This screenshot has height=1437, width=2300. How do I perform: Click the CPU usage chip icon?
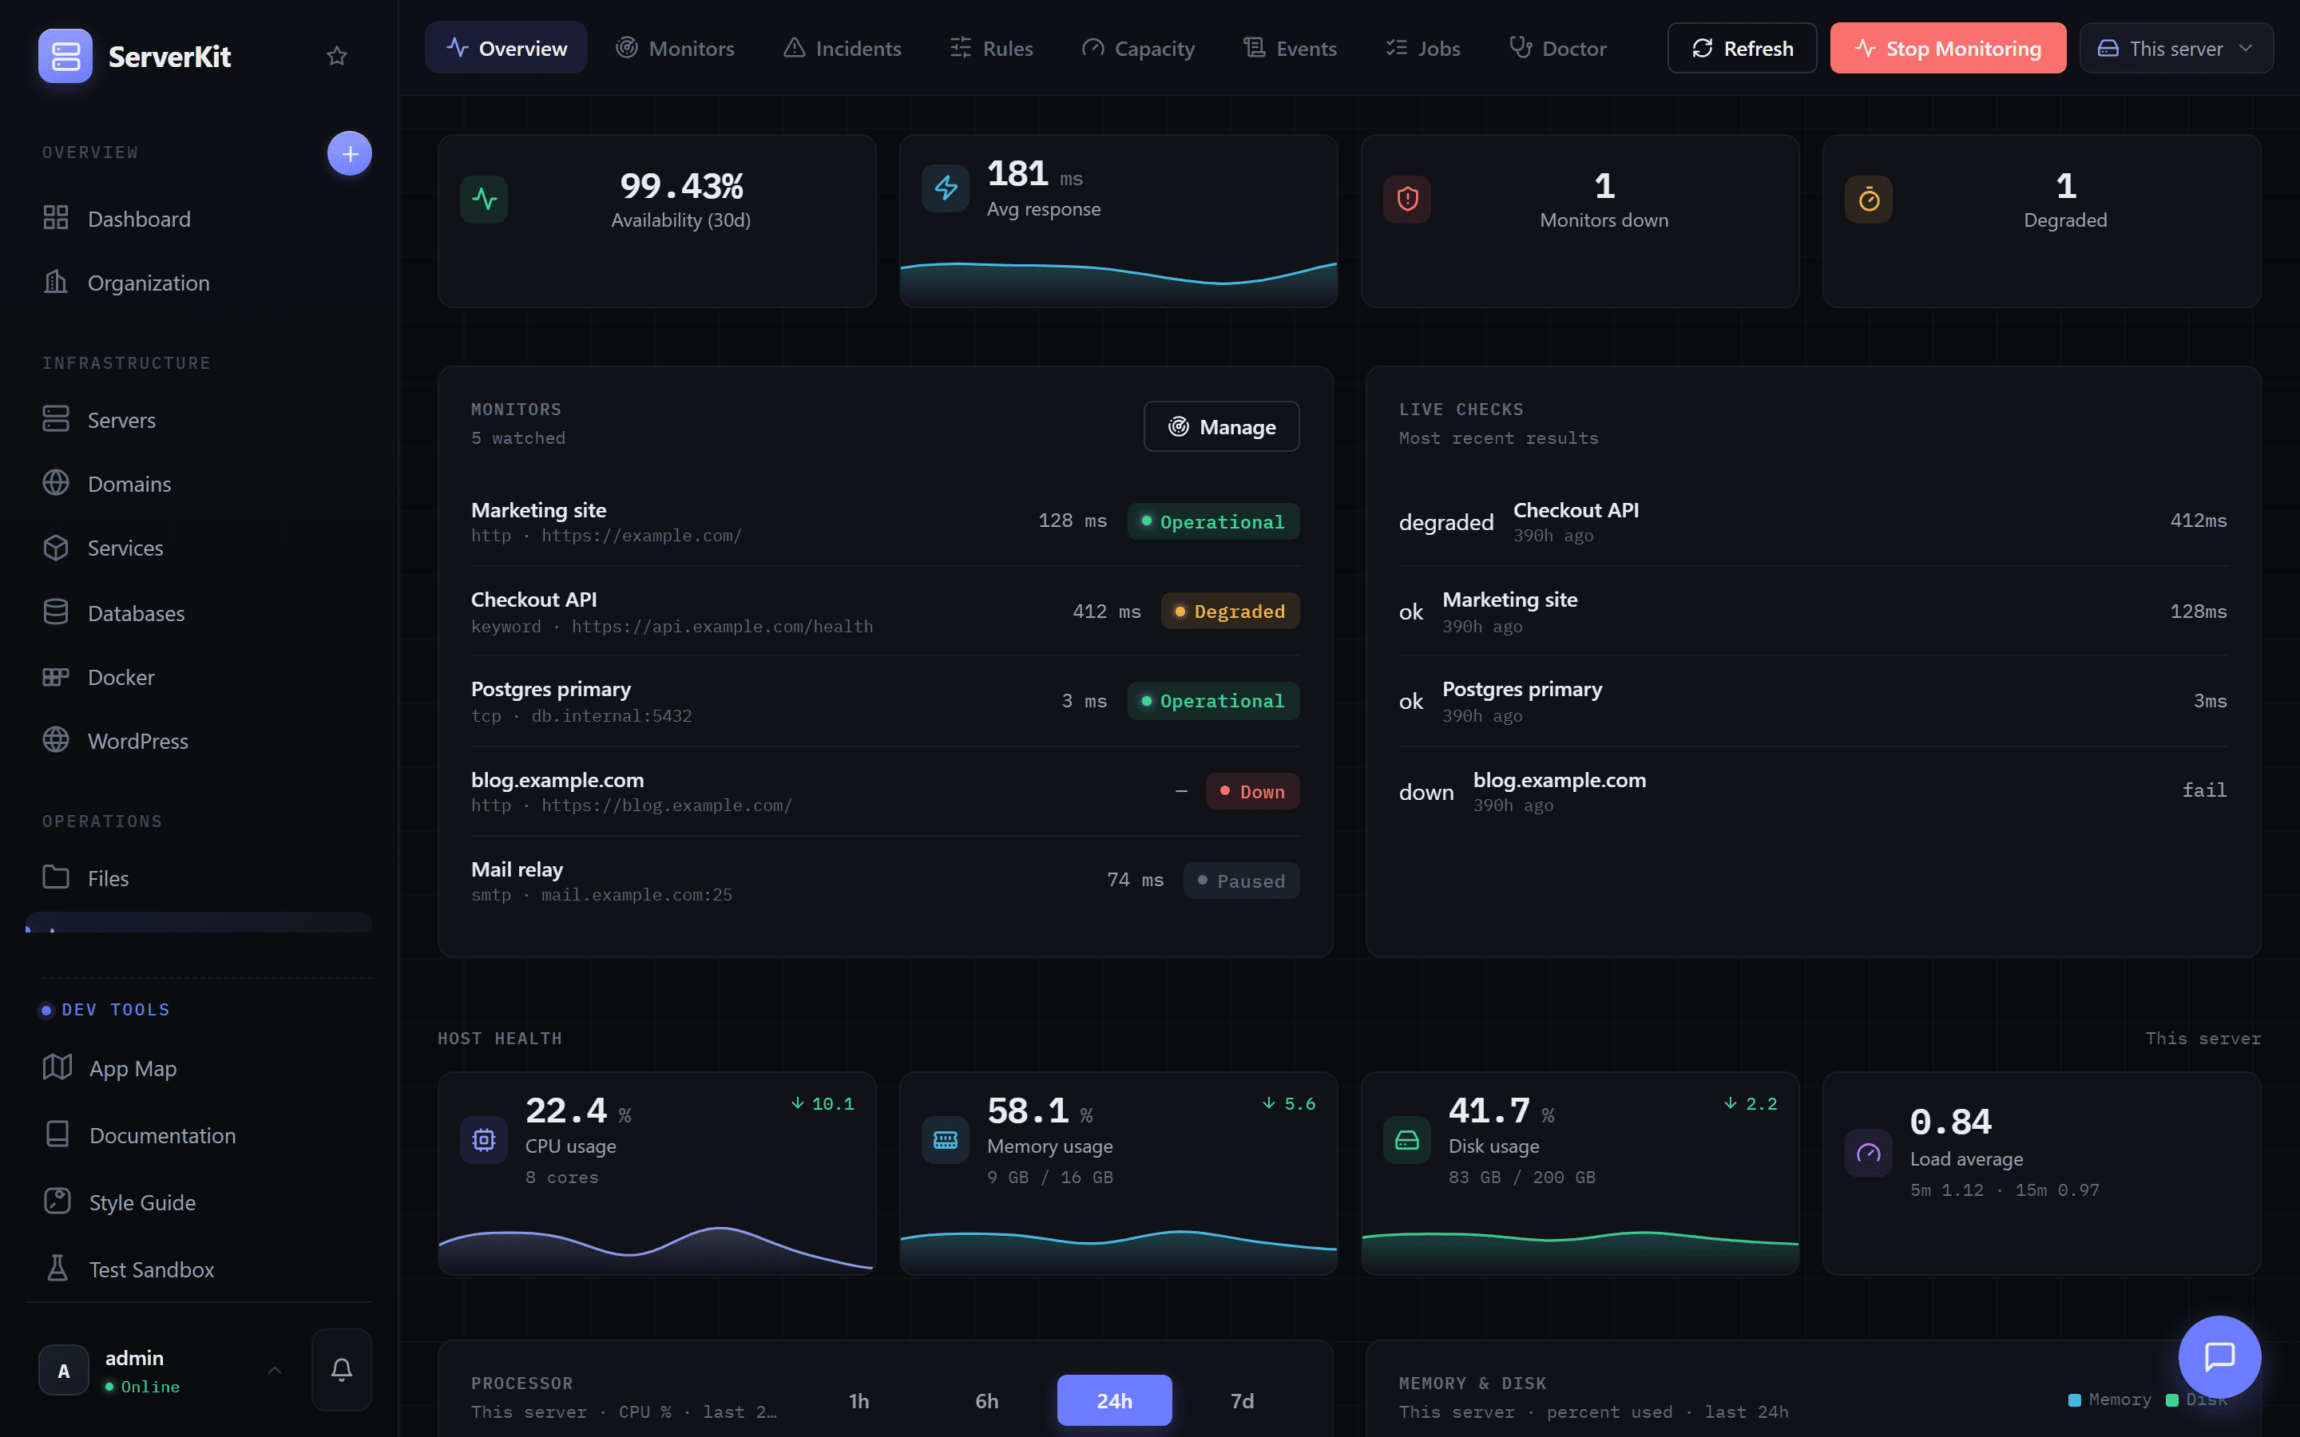point(485,1139)
